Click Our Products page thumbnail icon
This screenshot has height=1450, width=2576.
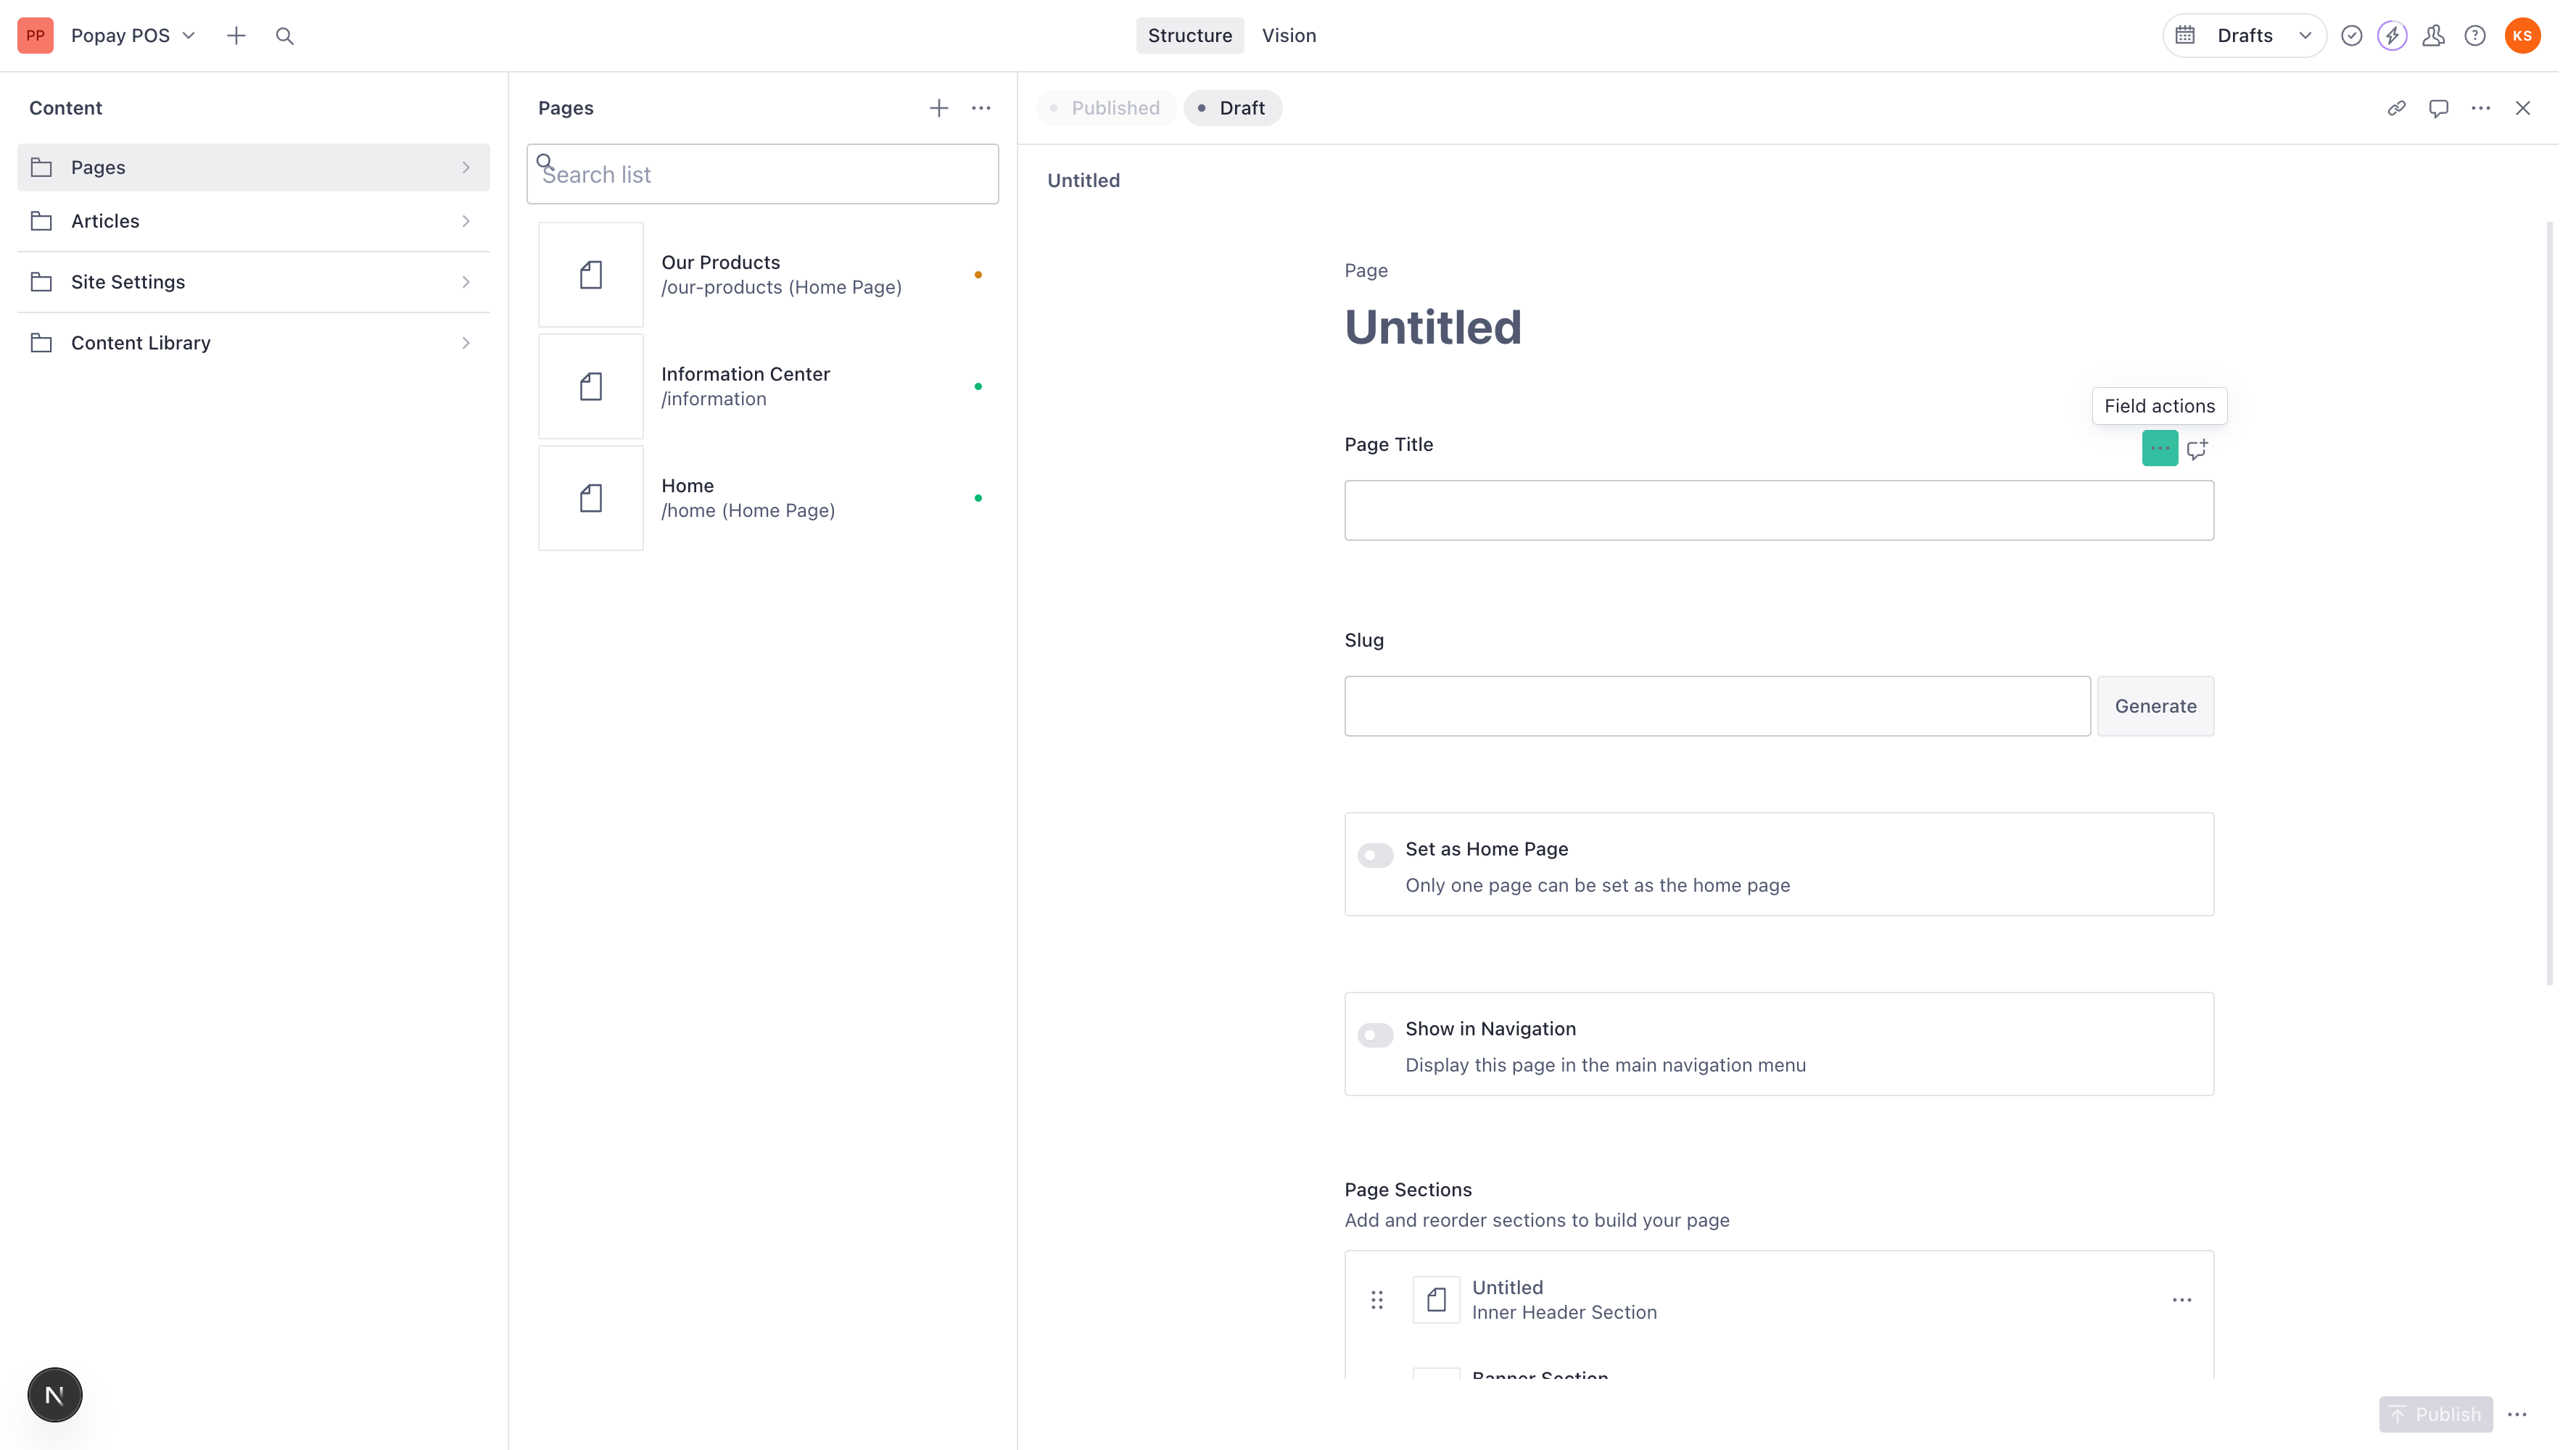point(591,274)
